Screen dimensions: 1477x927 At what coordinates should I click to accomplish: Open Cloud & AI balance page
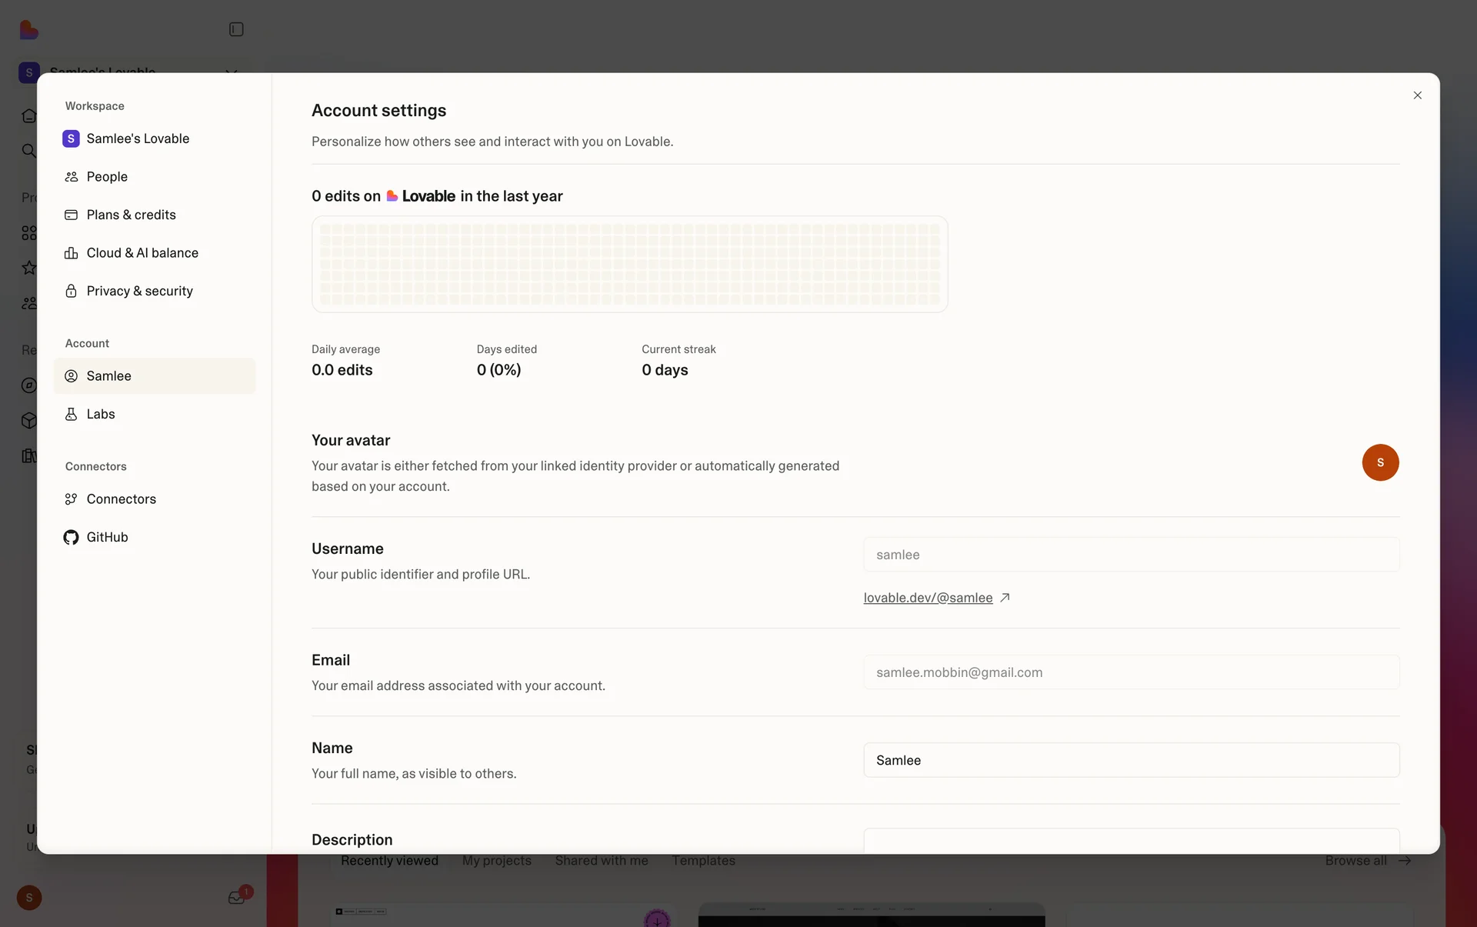pyautogui.click(x=142, y=253)
